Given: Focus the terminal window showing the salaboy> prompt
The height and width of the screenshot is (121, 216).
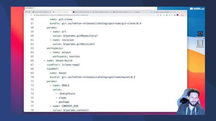Looking at the screenshot, I should click(91, 8).
